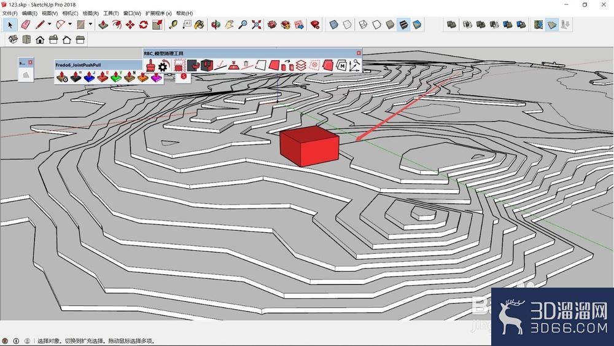The height and width of the screenshot is (346, 614).
Task: Open the 绘图(R) menu
Action: [x=90, y=14]
